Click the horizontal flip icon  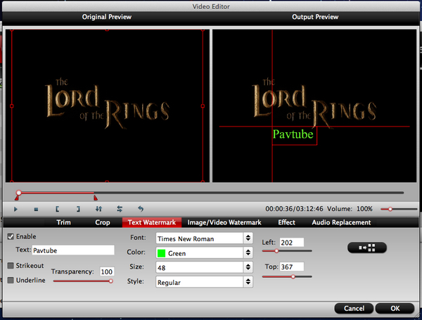point(120,209)
